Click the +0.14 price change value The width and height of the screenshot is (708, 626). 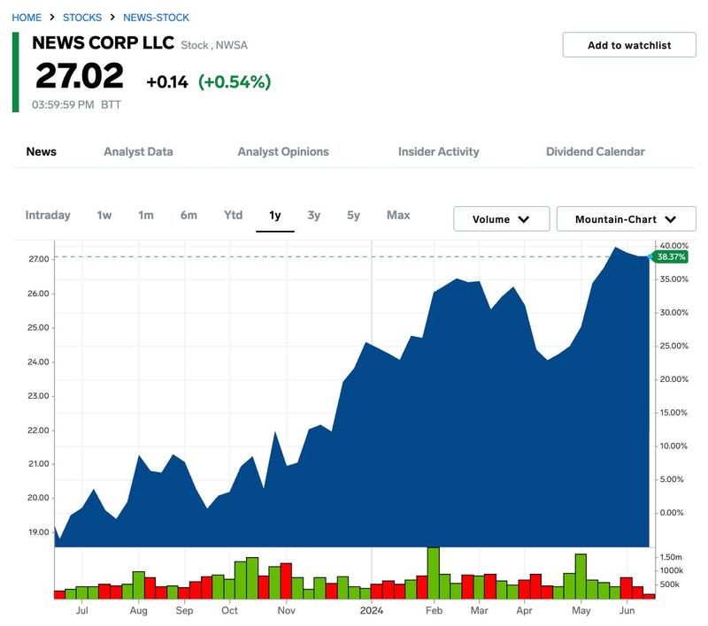[167, 82]
